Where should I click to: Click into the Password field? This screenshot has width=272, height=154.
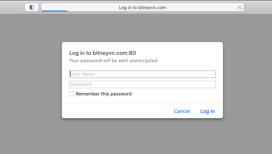[x=142, y=84]
